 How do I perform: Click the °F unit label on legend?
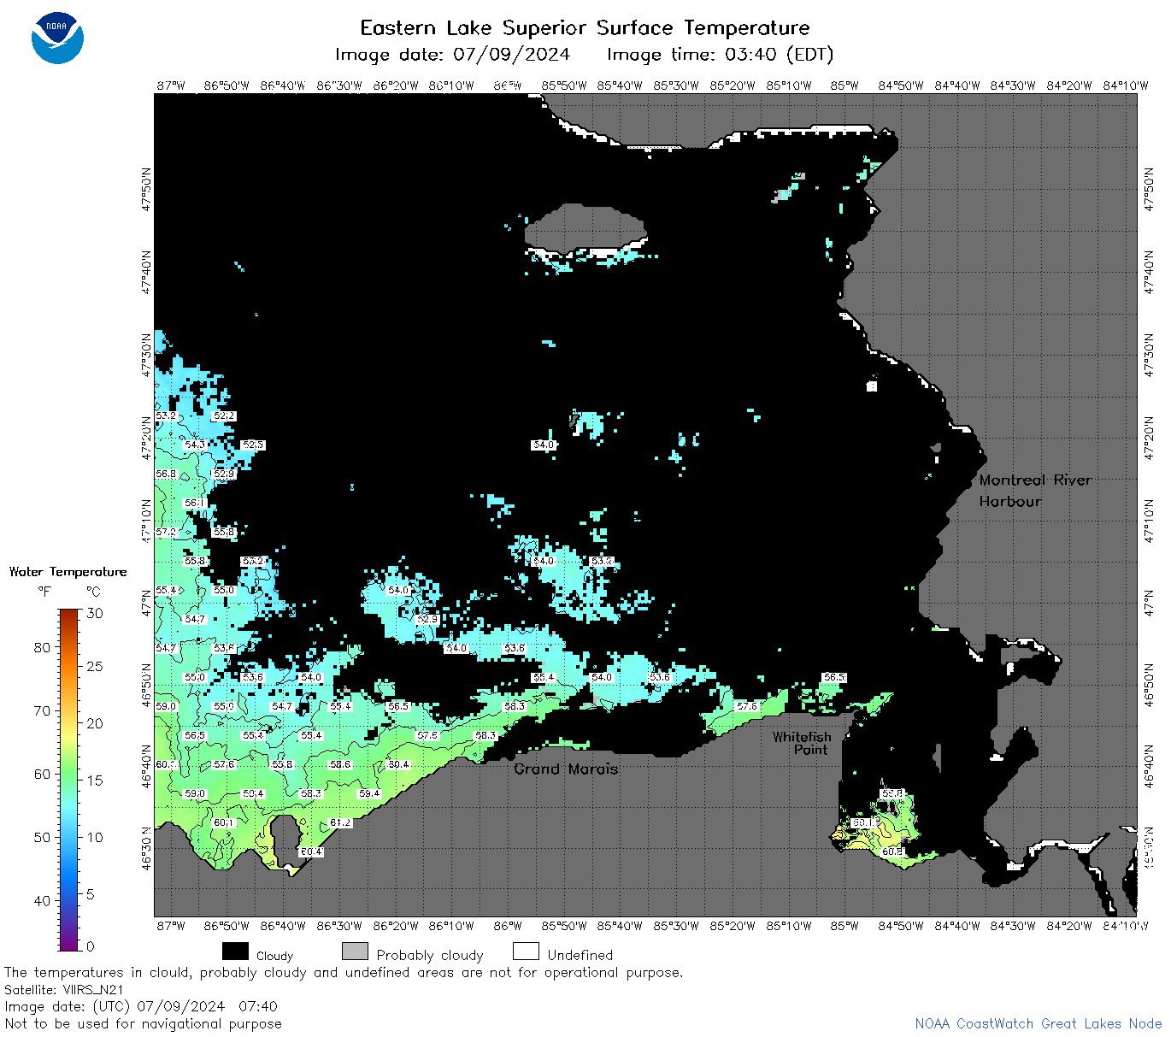coord(44,592)
